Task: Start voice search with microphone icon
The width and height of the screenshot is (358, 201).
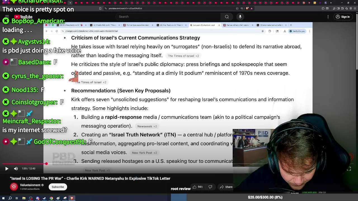Action: tap(240, 17)
